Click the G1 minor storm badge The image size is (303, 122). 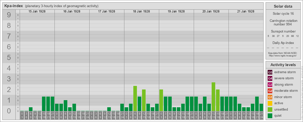(270, 97)
